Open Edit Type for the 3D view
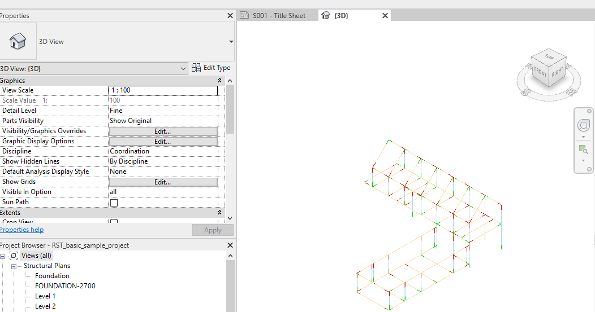 212,68
